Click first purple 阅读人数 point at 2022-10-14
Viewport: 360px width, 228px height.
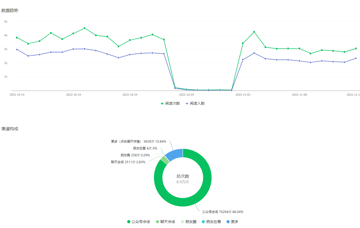click(17, 50)
